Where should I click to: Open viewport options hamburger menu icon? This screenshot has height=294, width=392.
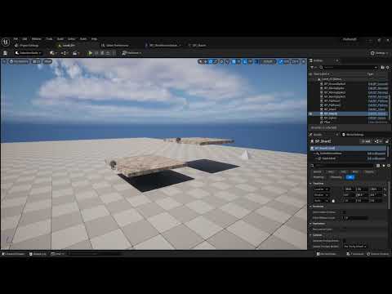[x=4, y=61]
